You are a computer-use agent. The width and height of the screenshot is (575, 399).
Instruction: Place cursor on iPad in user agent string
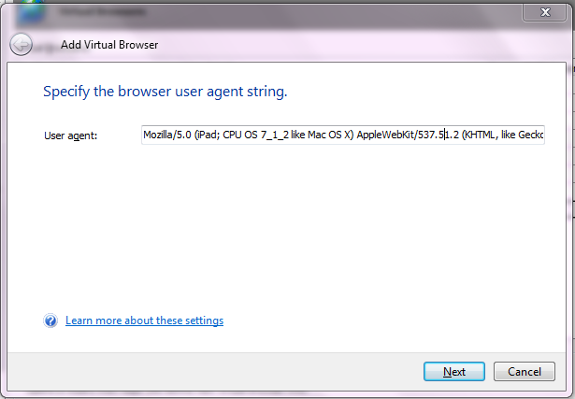coord(208,135)
